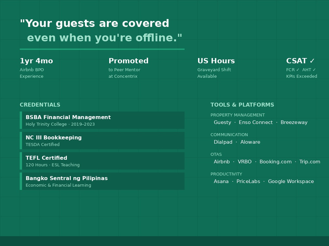329x246 pixels.
Task: Select "Trip.com" in the OTAs list
Action: coord(310,162)
